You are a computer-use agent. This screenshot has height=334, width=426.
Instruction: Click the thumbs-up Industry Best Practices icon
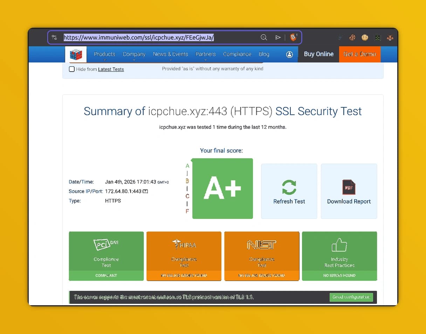click(x=339, y=245)
